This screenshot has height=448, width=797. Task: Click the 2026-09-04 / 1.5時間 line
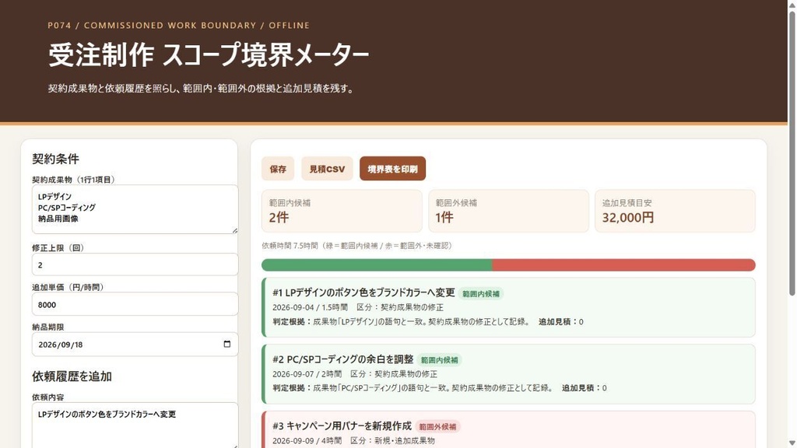click(358, 307)
